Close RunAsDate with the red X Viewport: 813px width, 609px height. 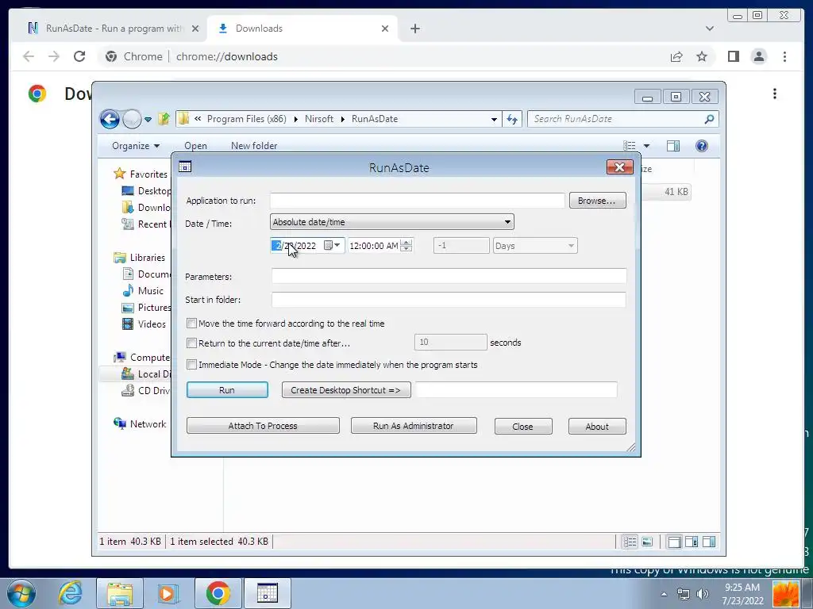(619, 167)
